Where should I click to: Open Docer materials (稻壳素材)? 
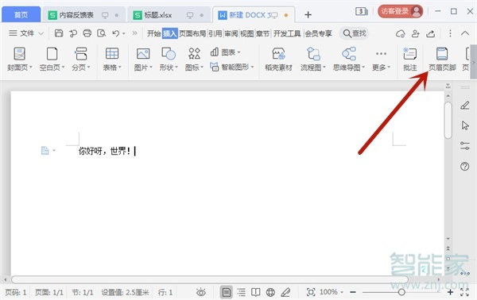279,60
